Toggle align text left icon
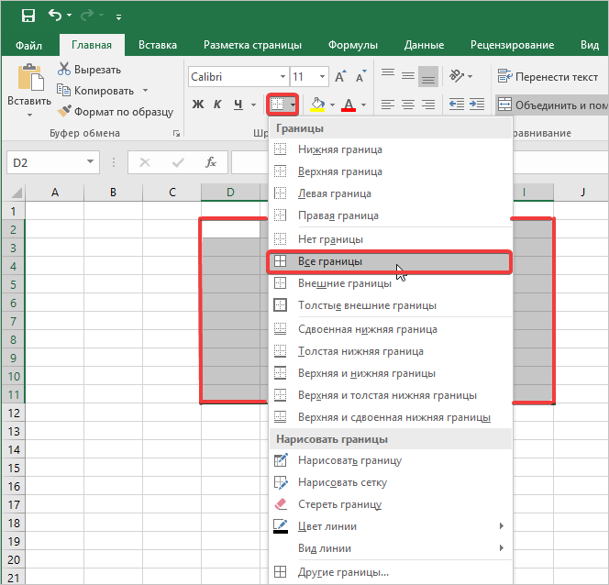Image resolution: width=609 pixels, height=585 pixels. tap(388, 105)
